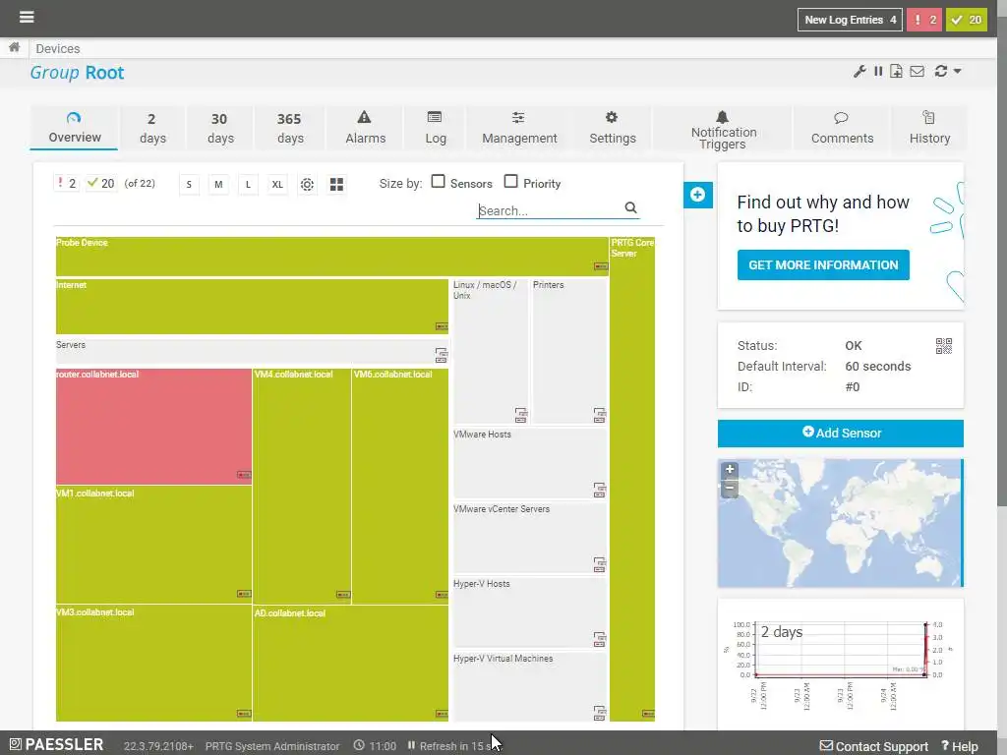Click the search magnifier icon
Viewport: 1007px width, 755px height.
pyautogui.click(x=630, y=208)
